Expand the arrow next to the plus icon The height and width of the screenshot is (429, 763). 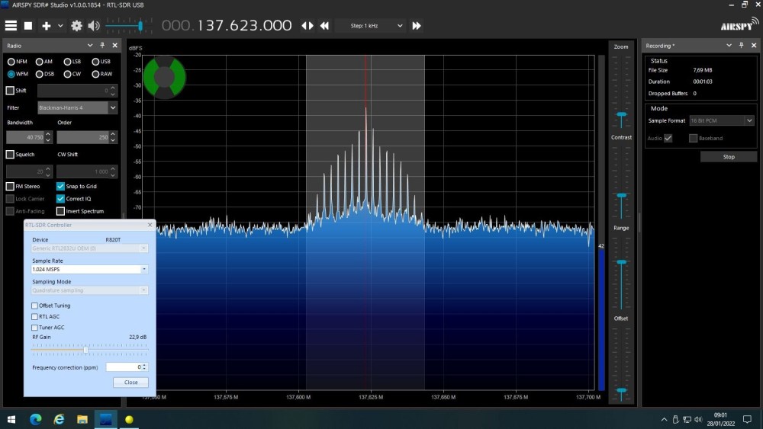(x=60, y=26)
